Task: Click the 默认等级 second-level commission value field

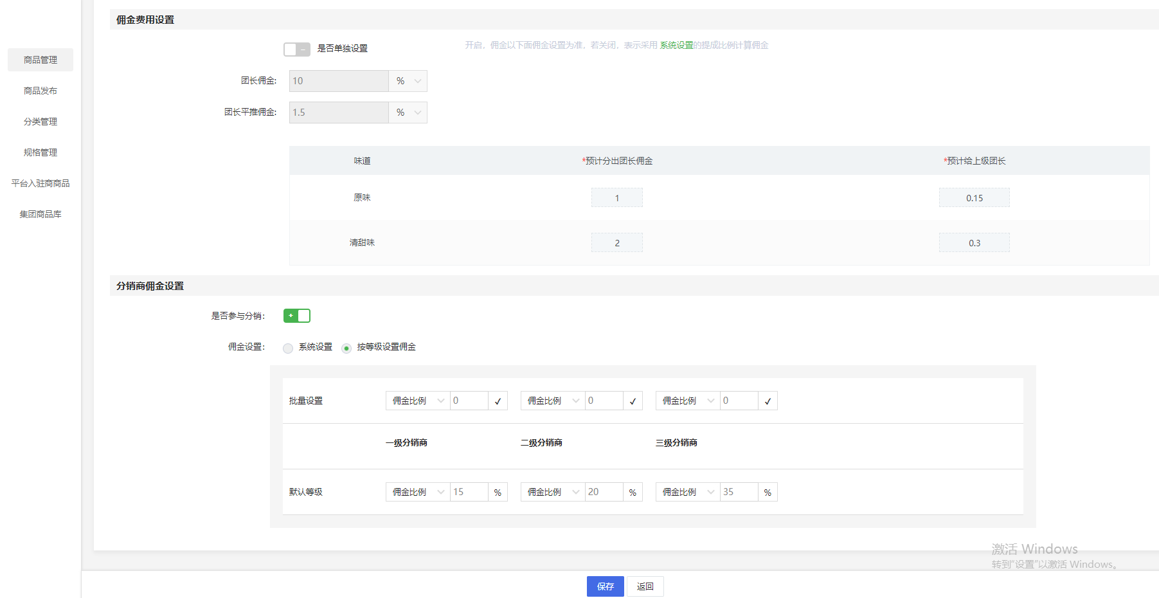Action: click(604, 493)
